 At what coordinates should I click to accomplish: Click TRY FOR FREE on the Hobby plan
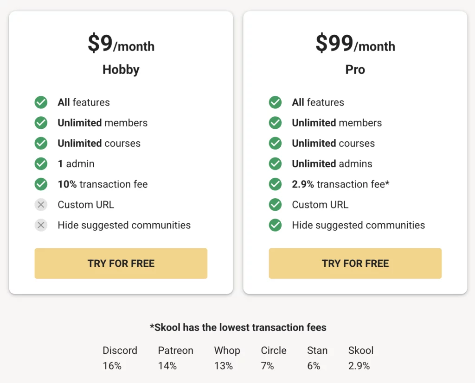point(121,263)
